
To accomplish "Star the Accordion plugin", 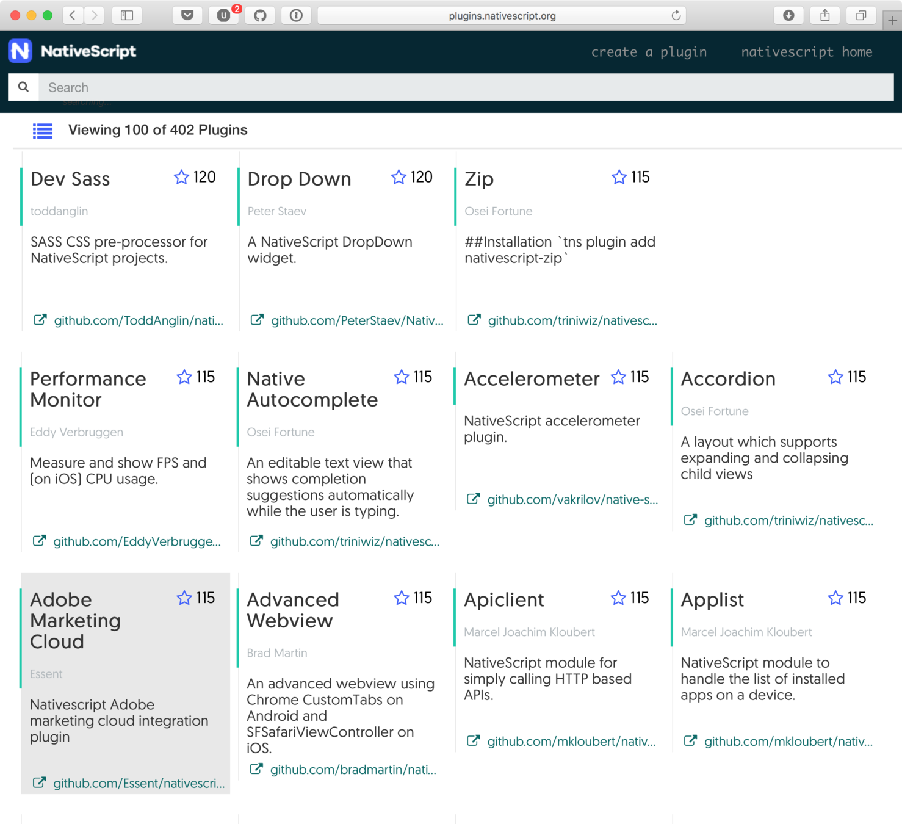I will 835,377.
